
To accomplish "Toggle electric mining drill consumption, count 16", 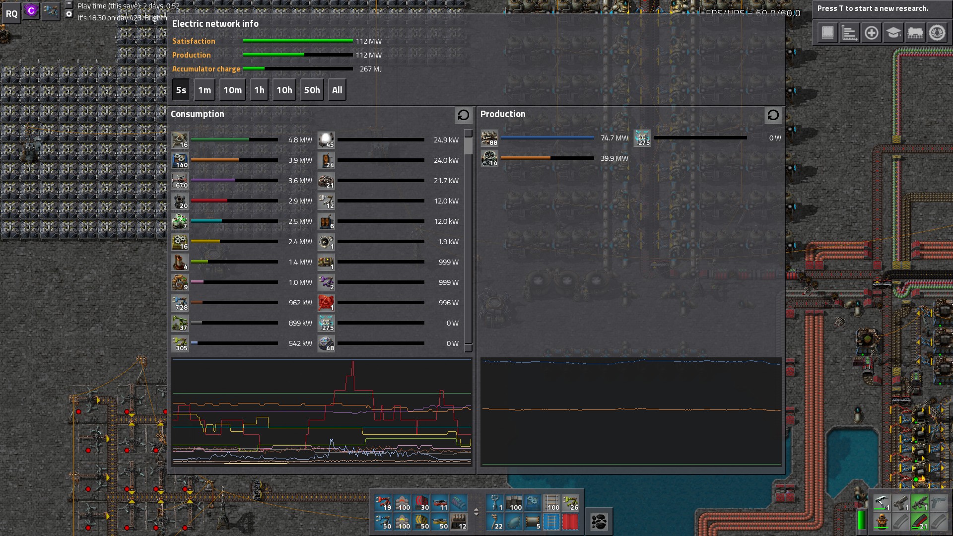I will (180, 140).
